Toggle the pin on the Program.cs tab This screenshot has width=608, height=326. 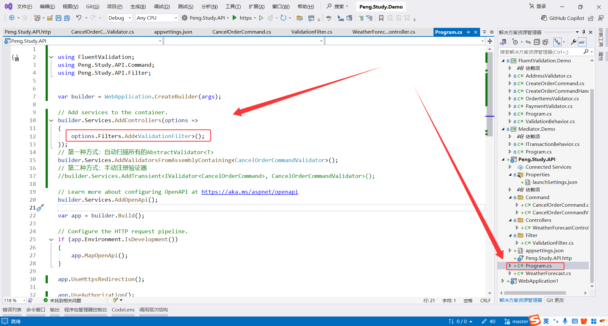pos(468,32)
